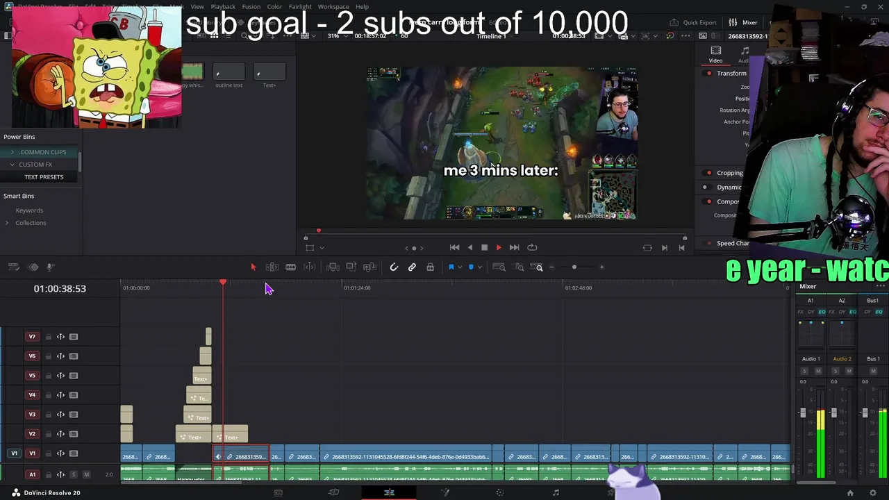Expand the Transform inspector section
Image resolution: width=889 pixels, height=500 pixels.
(731, 74)
